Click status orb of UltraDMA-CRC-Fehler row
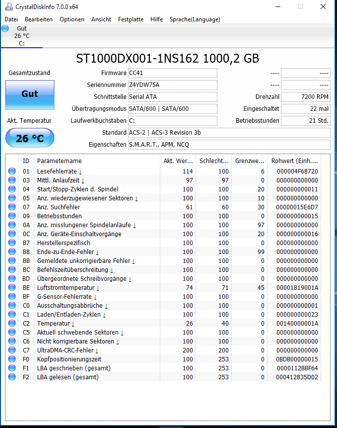Image resolution: width=337 pixels, height=428 pixels. point(12,350)
